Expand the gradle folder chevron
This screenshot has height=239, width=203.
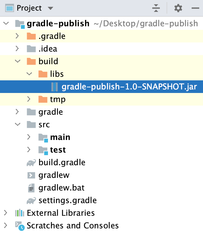pyautogui.click(x=17, y=112)
